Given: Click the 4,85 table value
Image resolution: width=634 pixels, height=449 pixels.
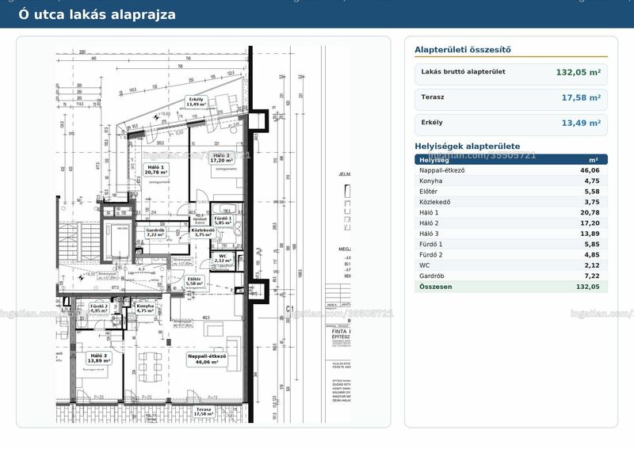Looking at the screenshot, I should tap(591, 255).
